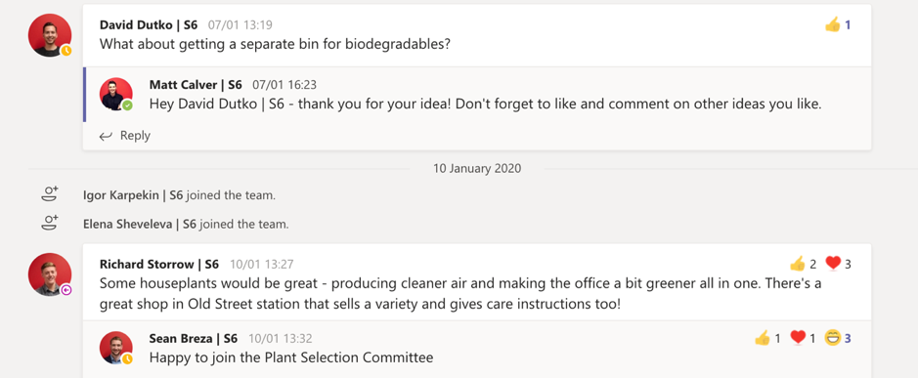918x378 pixels.
Task: Click Richard Storrow | S6 sender name
Action: (x=159, y=264)
